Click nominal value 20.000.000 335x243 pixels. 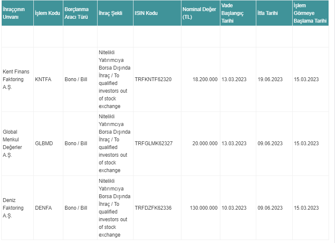(205, 143)
